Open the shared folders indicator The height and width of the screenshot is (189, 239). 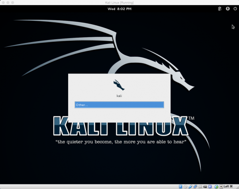(x=200, y=187)
